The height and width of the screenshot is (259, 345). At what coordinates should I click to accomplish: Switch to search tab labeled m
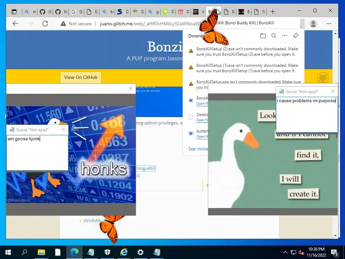pos(30,12)
